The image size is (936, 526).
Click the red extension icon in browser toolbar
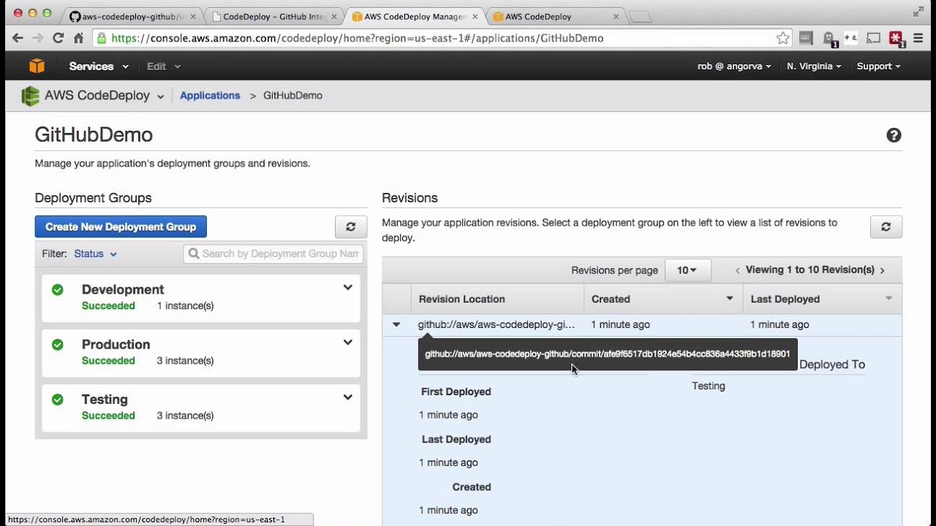[x=897, y=38]
